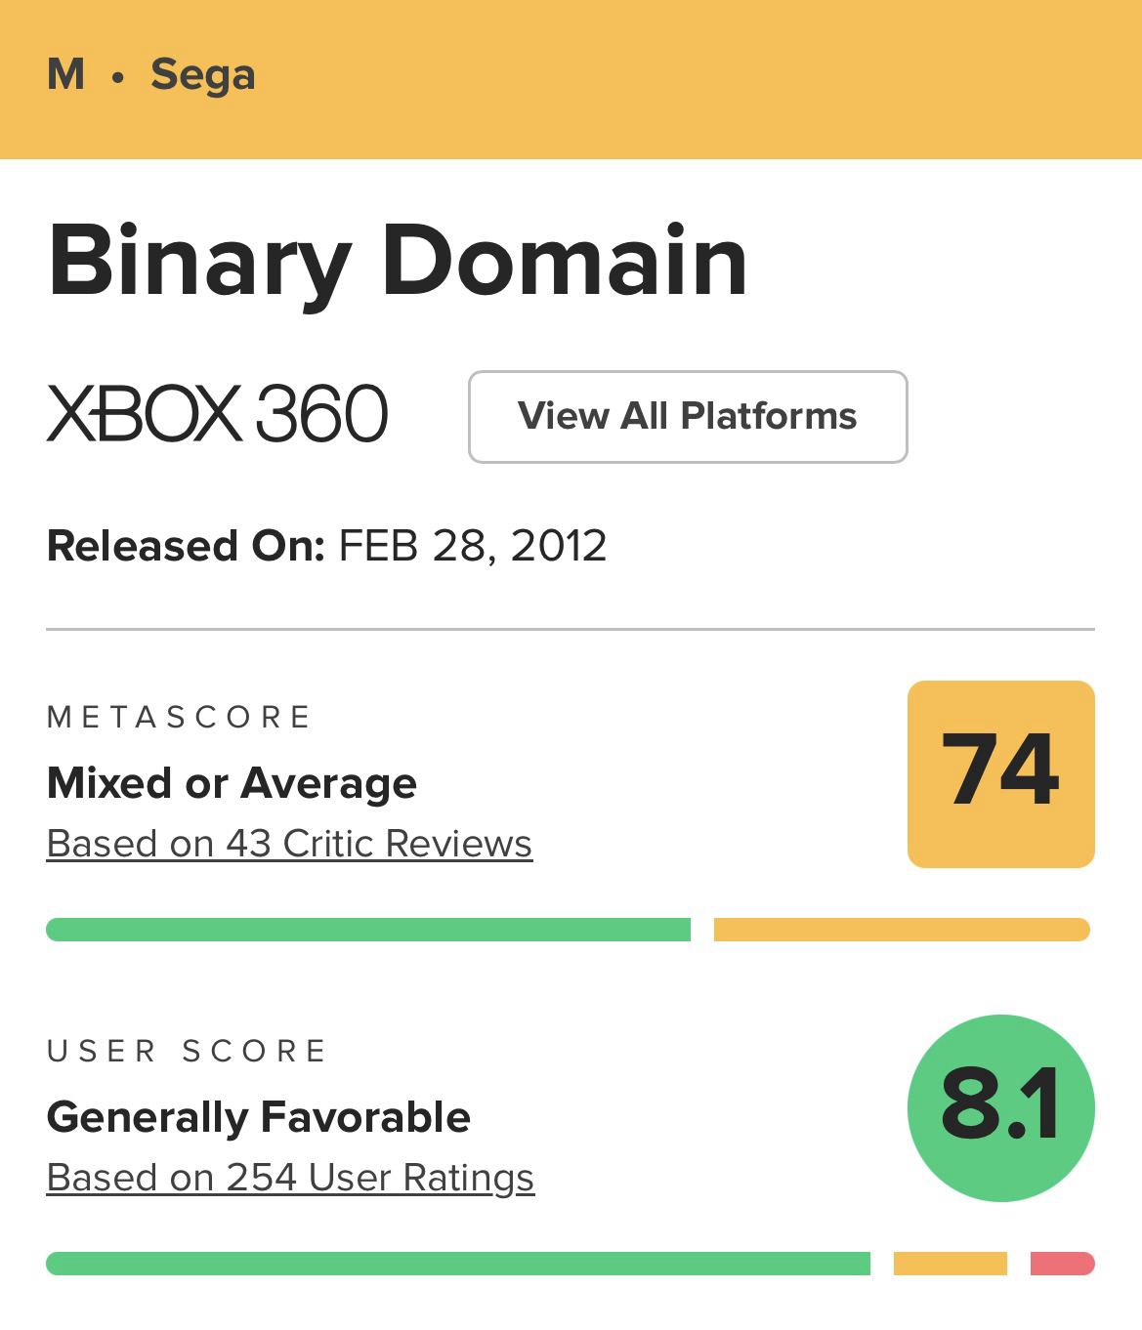Click the 8.1 user score circle

pyautogui.click(x=1000, y=1107)
